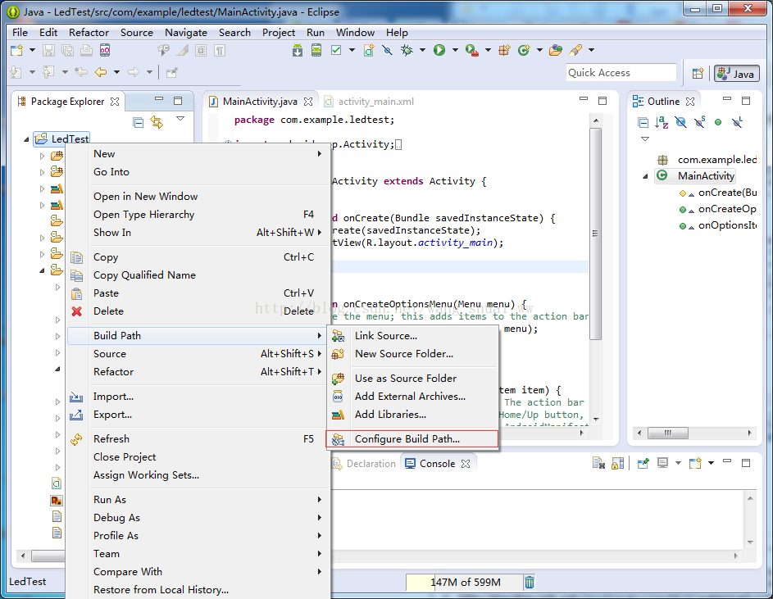Click the garbage collector trash icon
This screenshot has width=773, height=599.
530,583
